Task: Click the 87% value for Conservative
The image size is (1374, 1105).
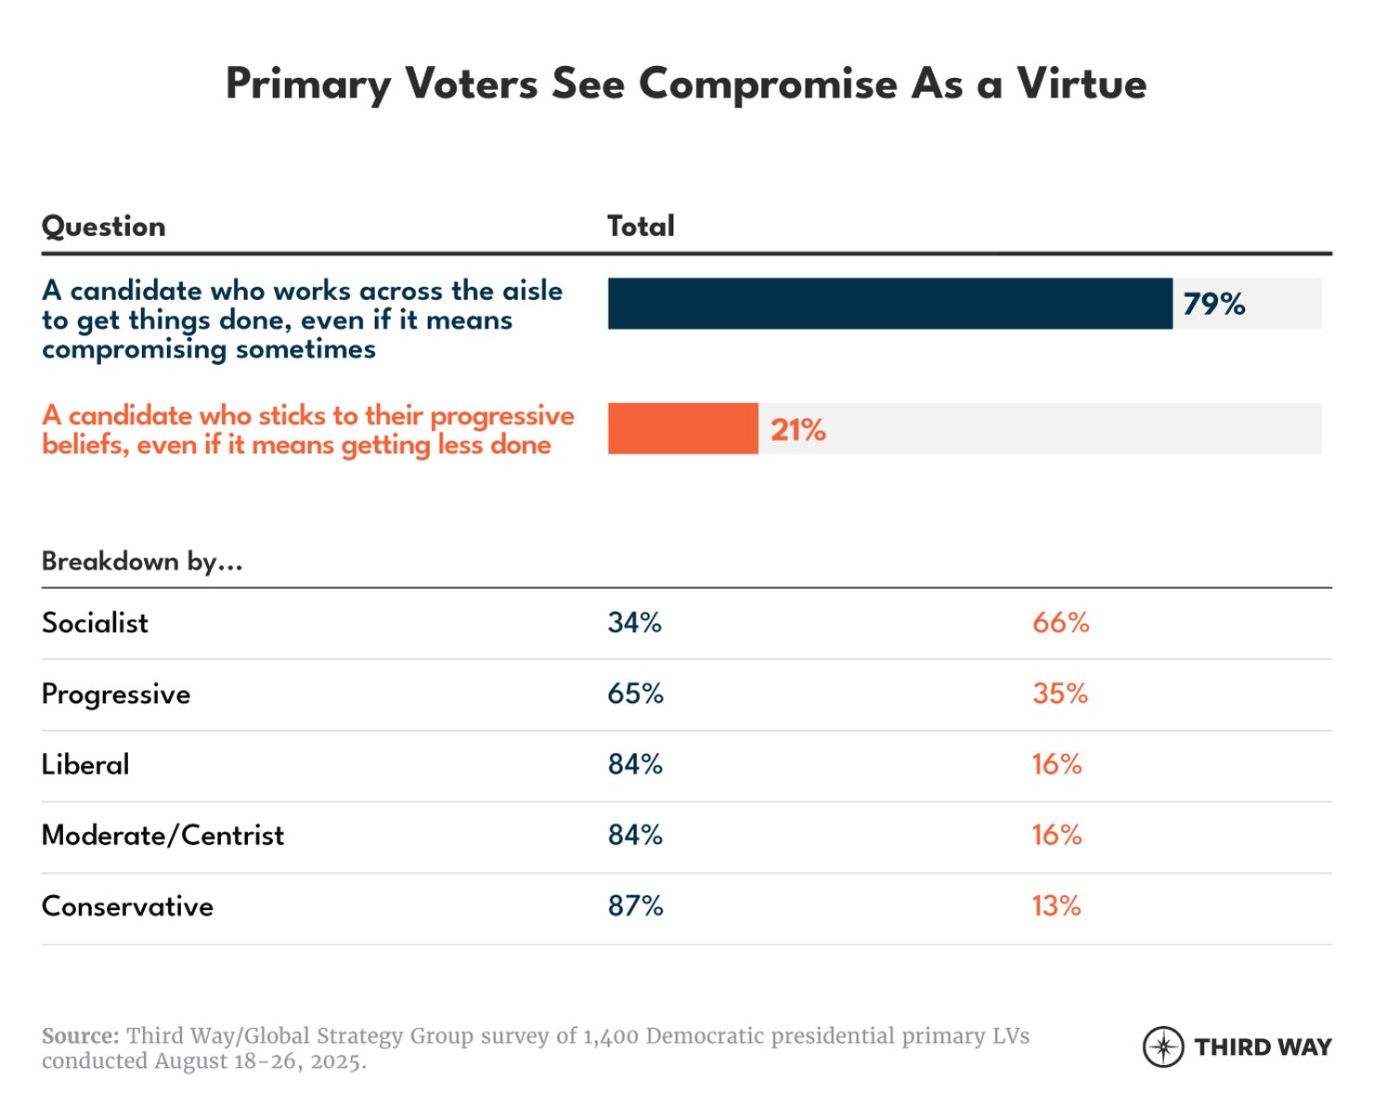Action: 636,906
